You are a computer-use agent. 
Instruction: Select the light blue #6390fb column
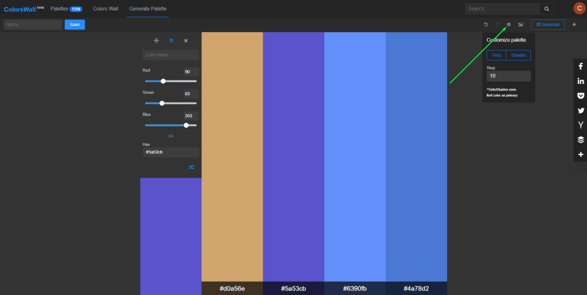click(355, 156)
